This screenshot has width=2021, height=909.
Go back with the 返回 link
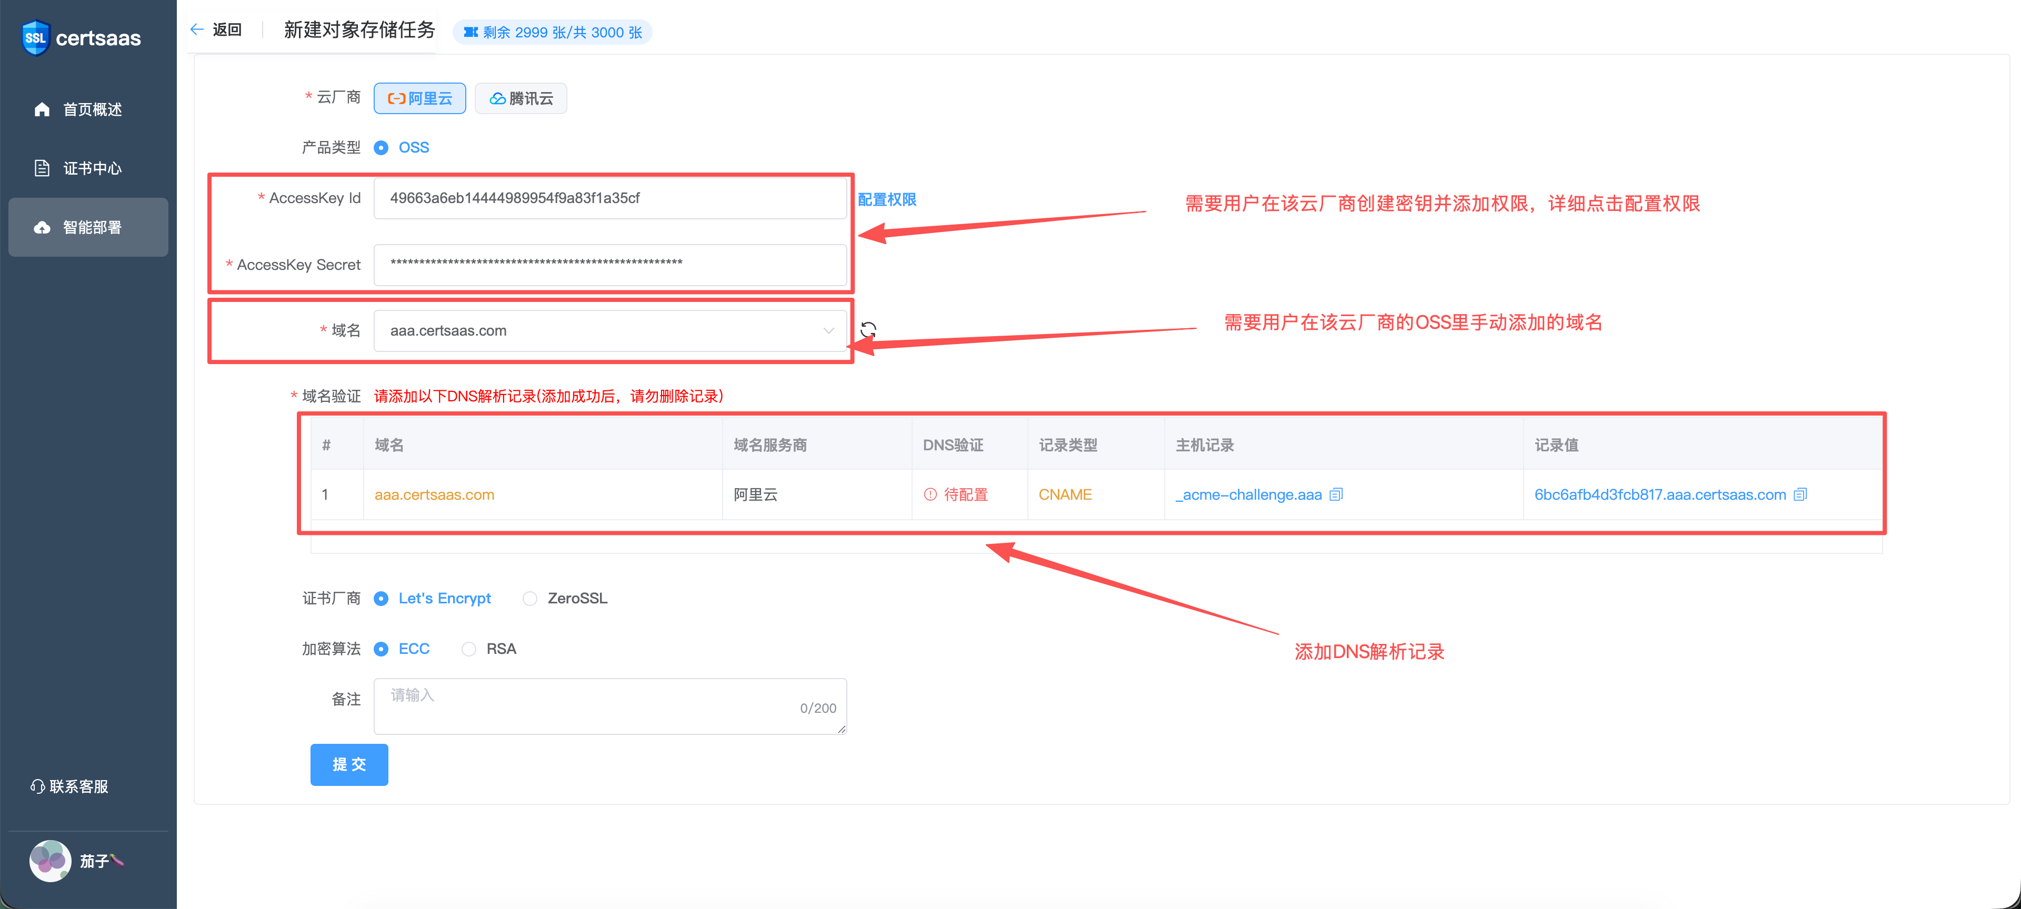pos(227,30)
